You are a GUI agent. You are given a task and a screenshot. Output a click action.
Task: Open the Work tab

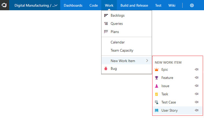[x=109, y=5]
